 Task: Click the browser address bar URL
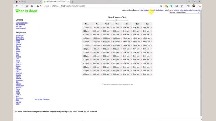point(68,6)
